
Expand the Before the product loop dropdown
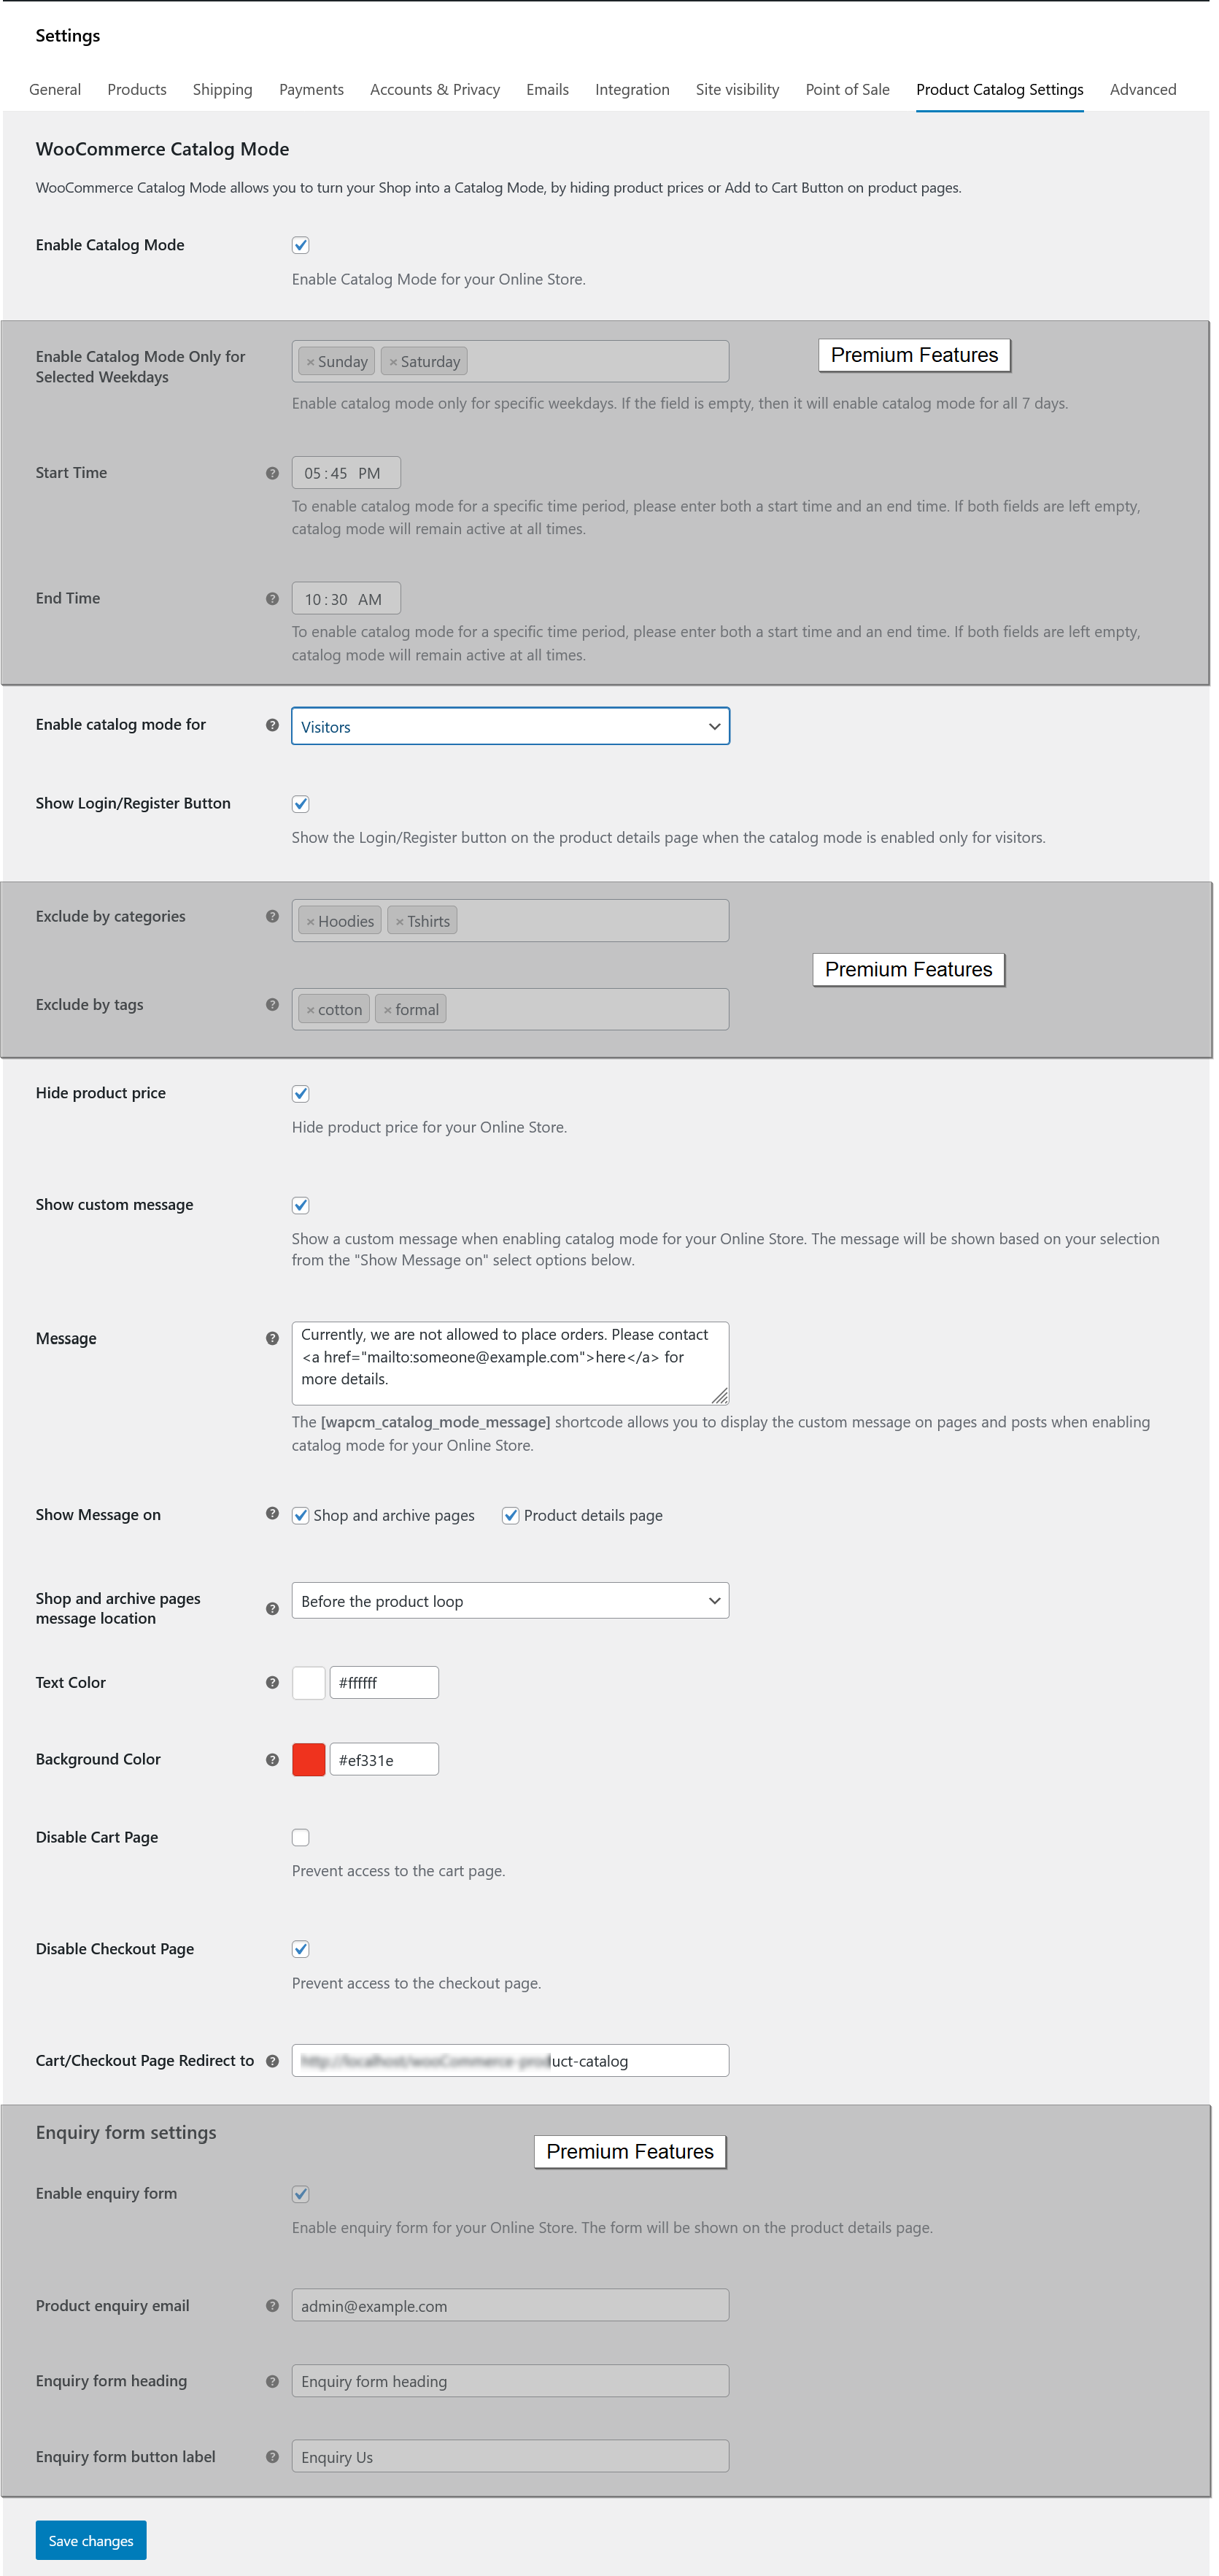tap(510, 1600)
